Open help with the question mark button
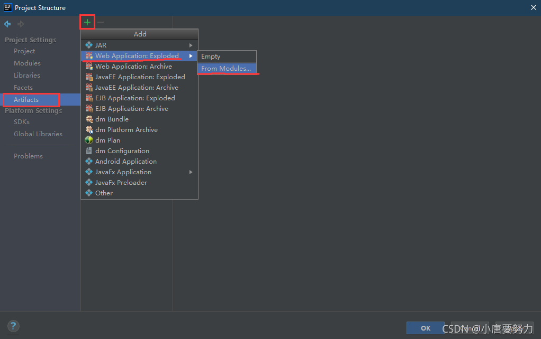This screenshot has width=541, height=339. click(x=13, y=326)
